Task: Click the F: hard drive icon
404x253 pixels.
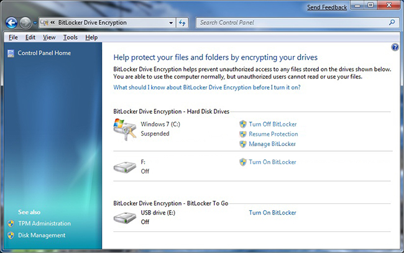Action: (125, 167)
